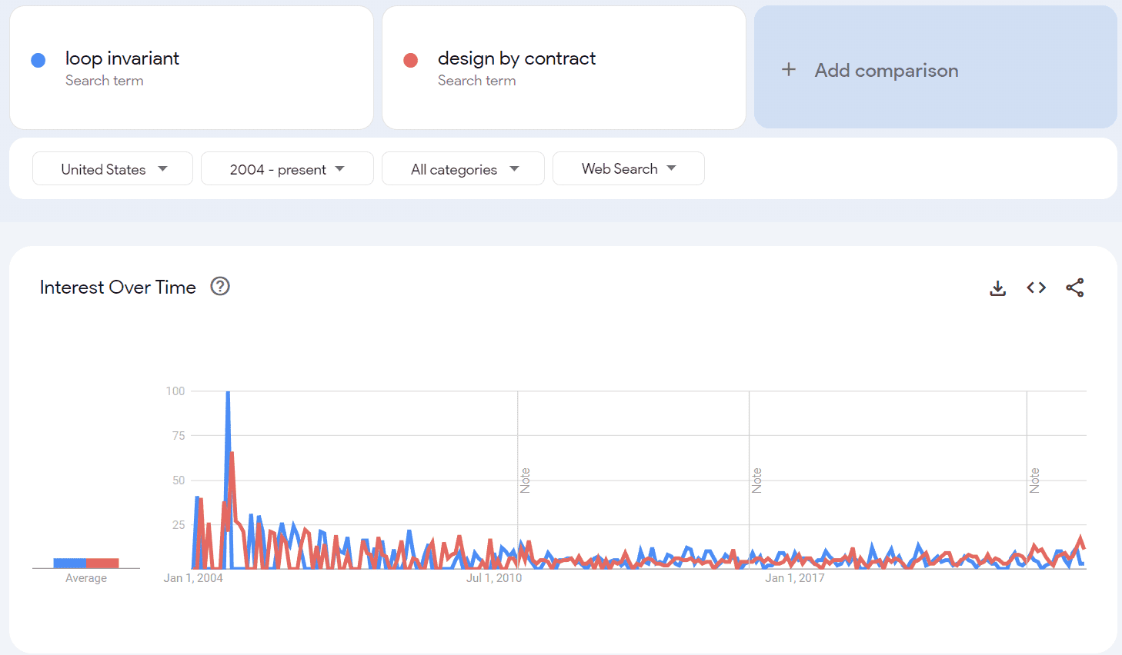Open the United States region dropdown
The height and width of the screenshot is (655, 1122).
click(112, 168)
